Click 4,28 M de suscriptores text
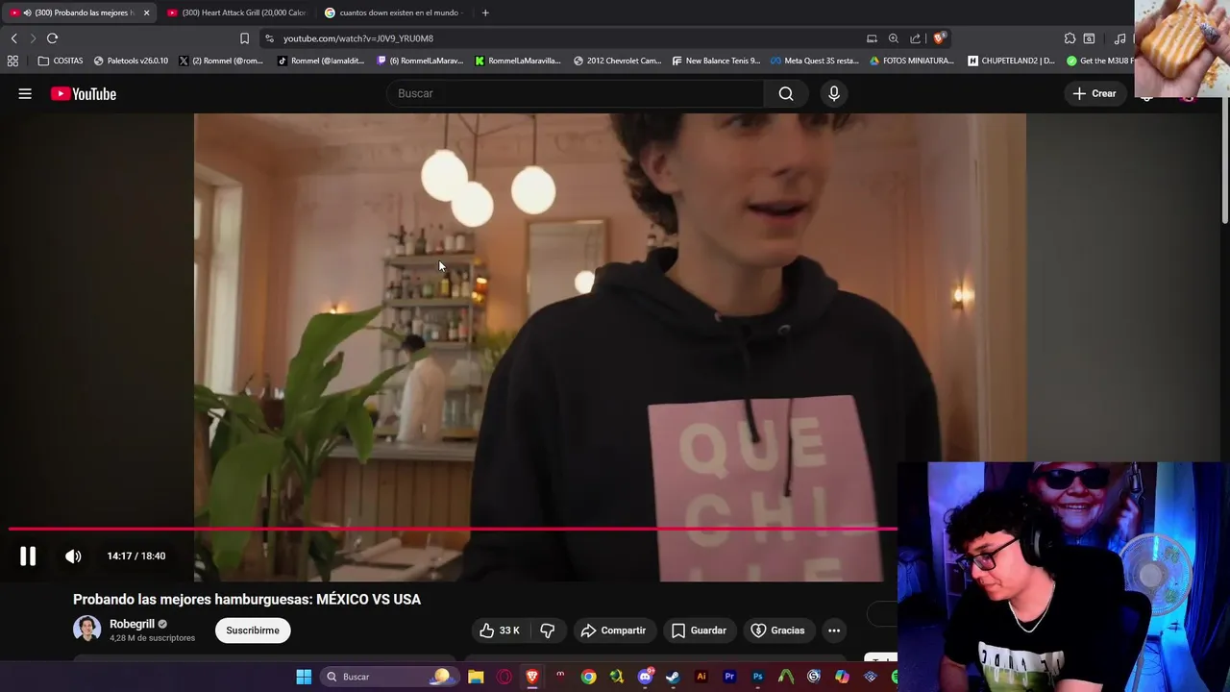Image resolution: width=1230 pixels, height=692 pixels. pyautogui.click(x=152, y=638)
